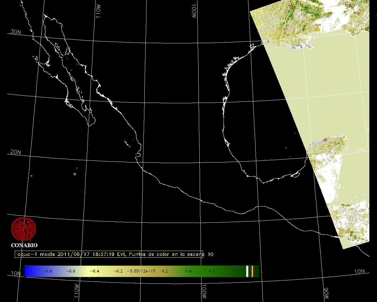Select the -0.2 value on color scale
The image size is (377, 302).
118,271
